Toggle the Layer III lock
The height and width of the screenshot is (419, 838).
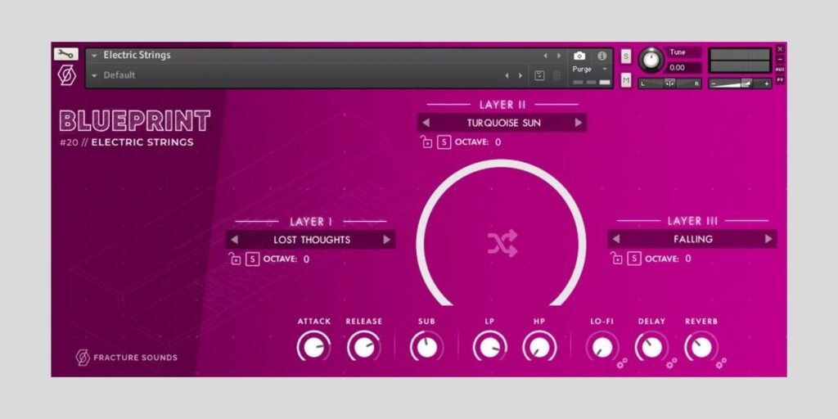click(x=617, y=259)
